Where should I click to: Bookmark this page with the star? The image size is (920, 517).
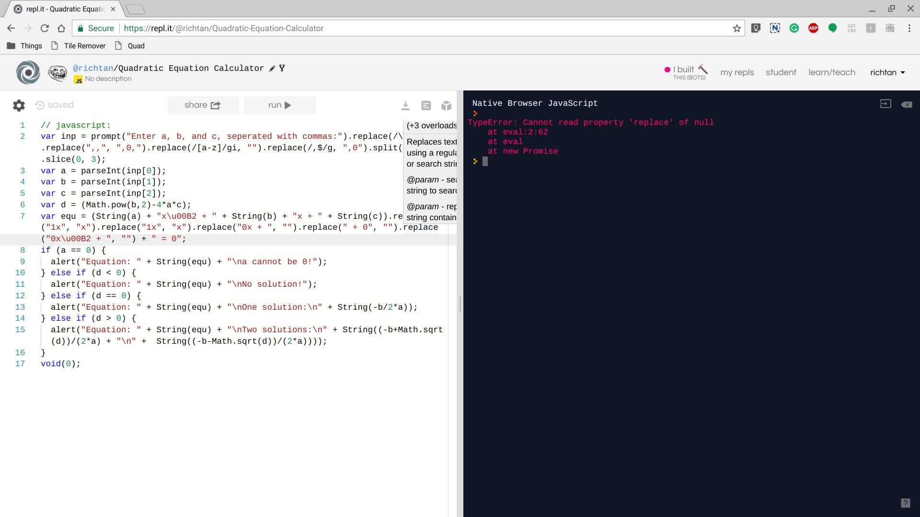[736, 28]
